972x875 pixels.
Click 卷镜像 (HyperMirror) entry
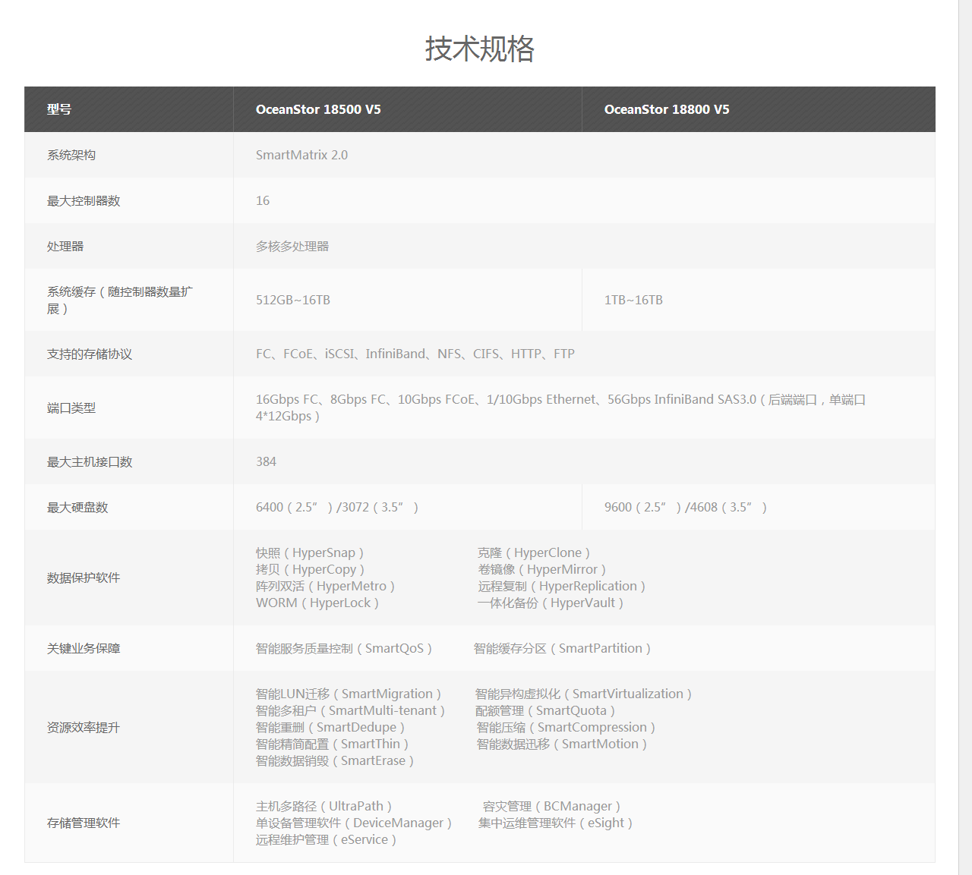(542, 569)
